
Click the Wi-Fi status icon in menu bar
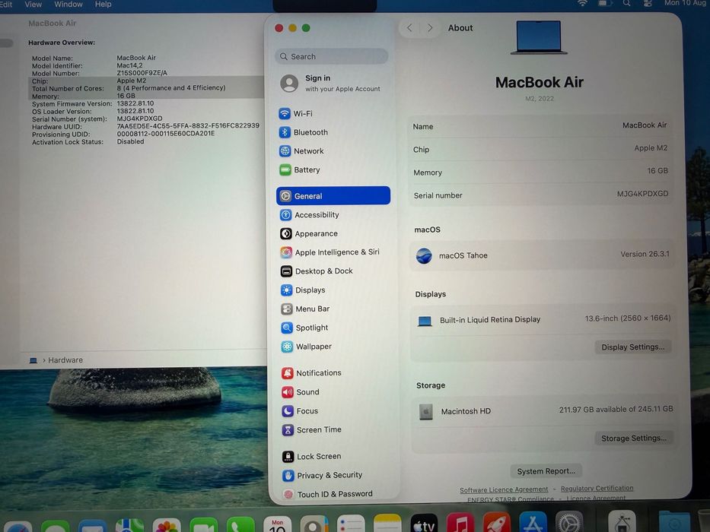point(582,3)
